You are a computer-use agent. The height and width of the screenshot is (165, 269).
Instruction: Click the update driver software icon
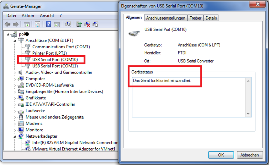point(79,24)
